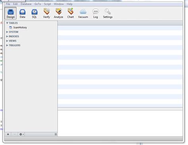Viewport: 188px width, 145px height.
Task: Click the SYSTEM heading text
Action: click(13, 32)
